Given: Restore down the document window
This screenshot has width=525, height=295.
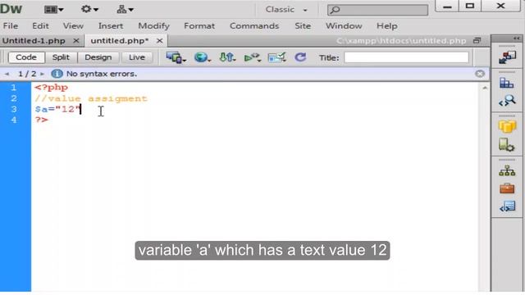Looking at the screenshot, I should pyautogui.click(x=477, y=41).
